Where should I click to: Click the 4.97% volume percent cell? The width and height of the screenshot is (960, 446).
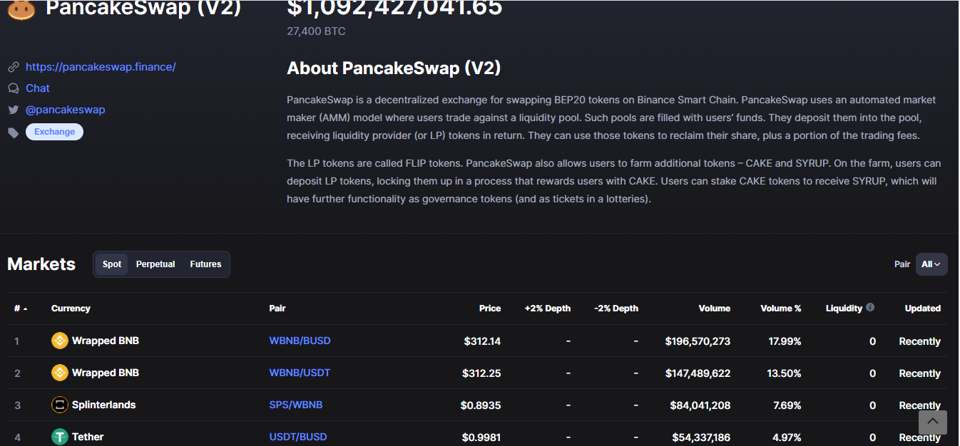(x=787, y=437)
